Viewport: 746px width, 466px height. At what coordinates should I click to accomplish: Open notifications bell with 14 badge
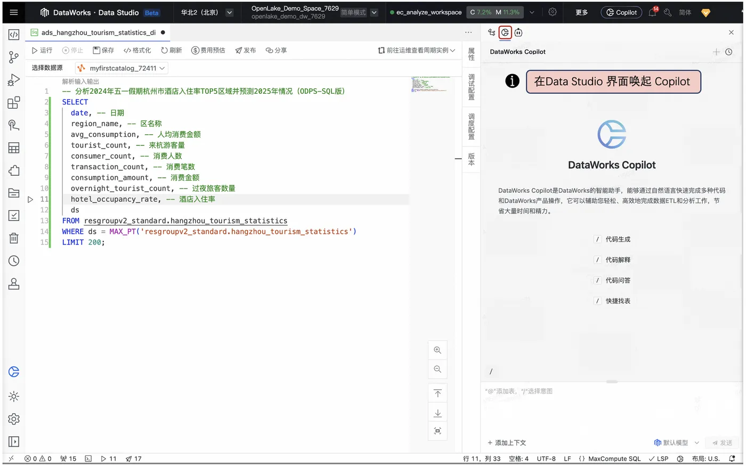653,12
